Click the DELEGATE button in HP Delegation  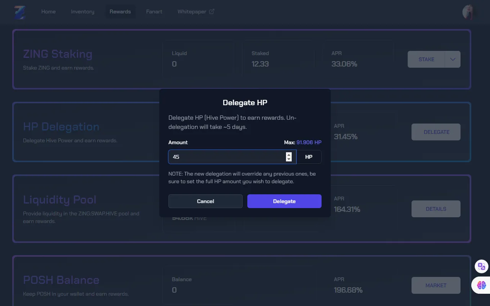[436, 132]
